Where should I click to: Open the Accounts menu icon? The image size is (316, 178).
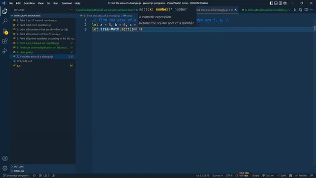pyautogui.click(x=5, y=158)
